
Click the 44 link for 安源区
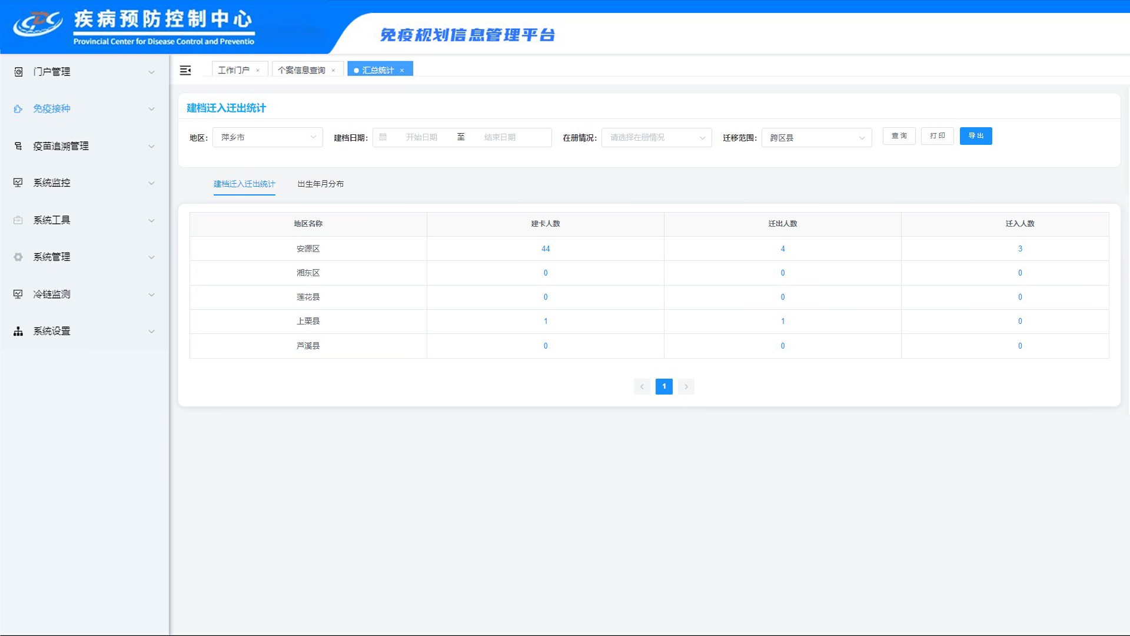[x=545, y=249]
